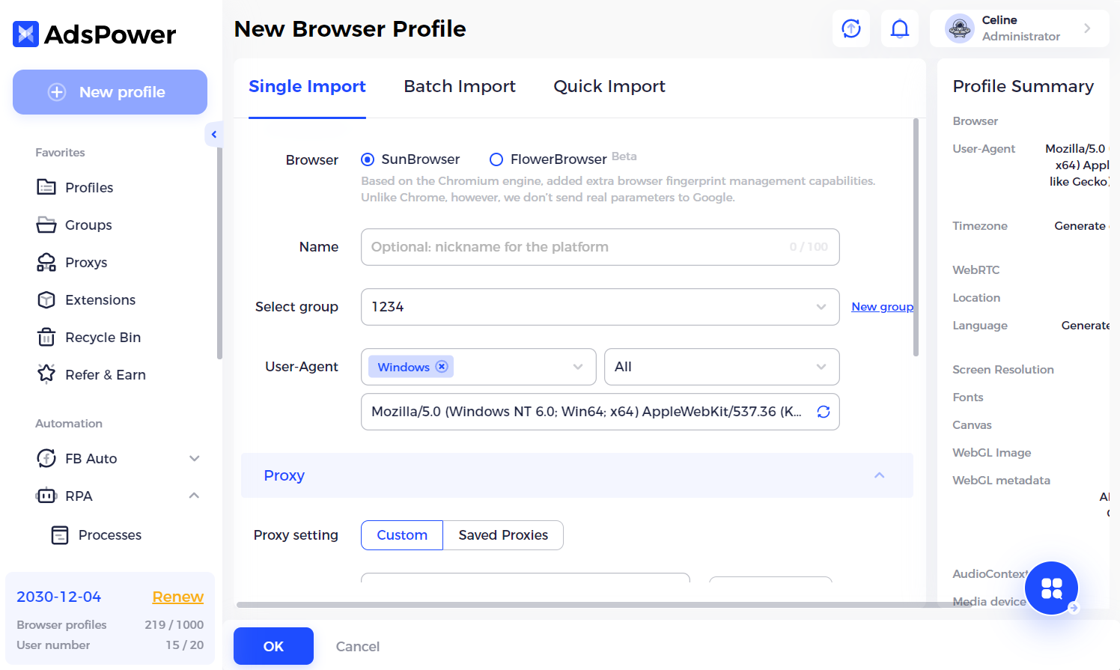
Task: Click the OK button
Action: [273, 646]
